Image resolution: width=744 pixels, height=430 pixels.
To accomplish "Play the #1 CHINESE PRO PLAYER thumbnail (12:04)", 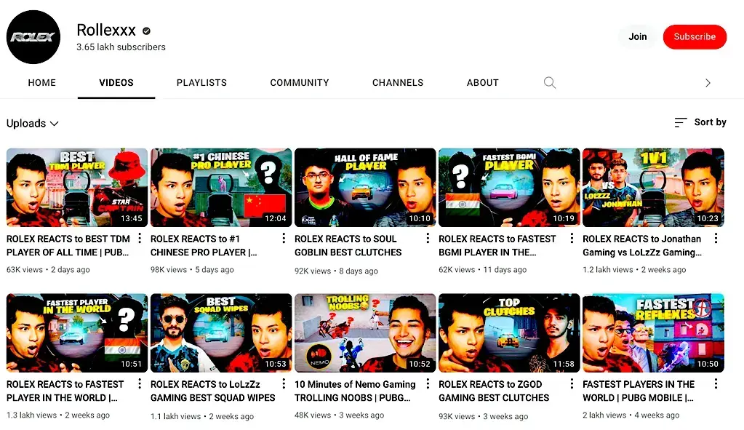I will pyautogui.click(x=221, y=188).
